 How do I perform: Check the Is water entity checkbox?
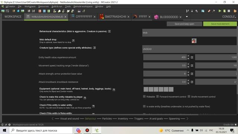144,106
